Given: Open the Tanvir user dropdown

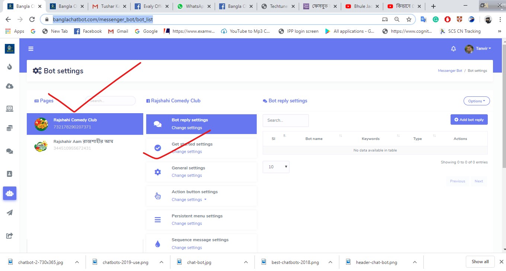Looking at the screenshot, I should (478, 49).
